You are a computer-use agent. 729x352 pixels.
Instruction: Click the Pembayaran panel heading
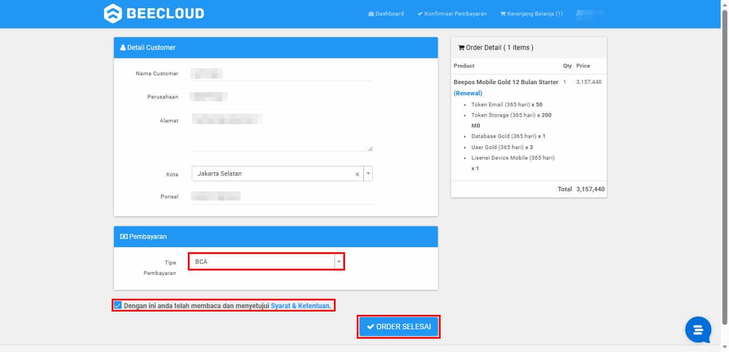[x=143, y=237]
